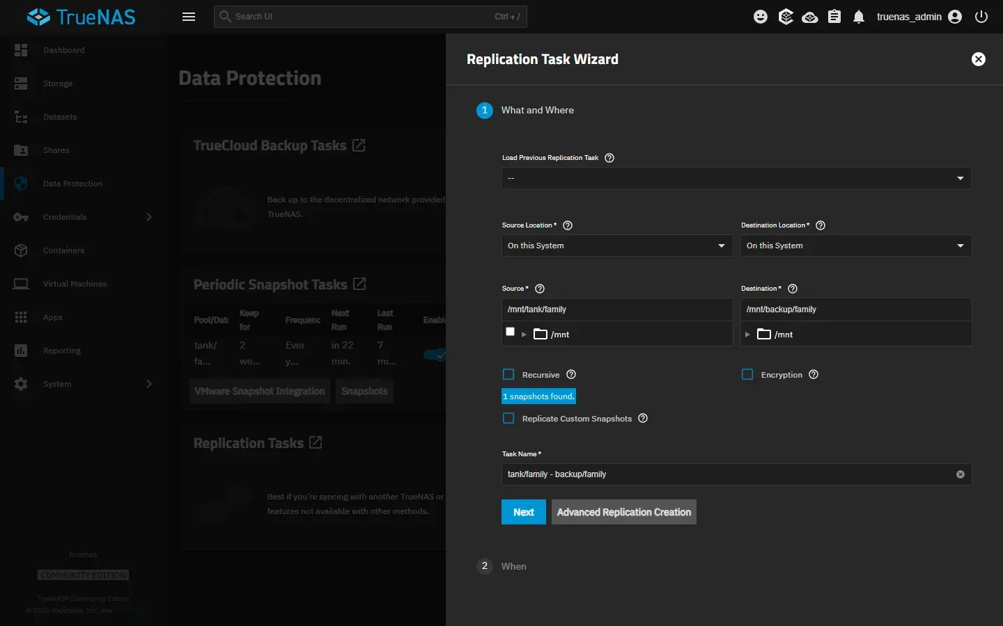Edit the Source path field
The width and height of the screenshot is (1003, 626).
point(617,310)
